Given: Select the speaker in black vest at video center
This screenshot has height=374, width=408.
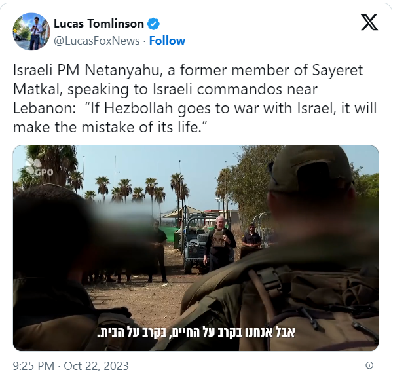Looking at the screenshot, I should tap(219, 246).
